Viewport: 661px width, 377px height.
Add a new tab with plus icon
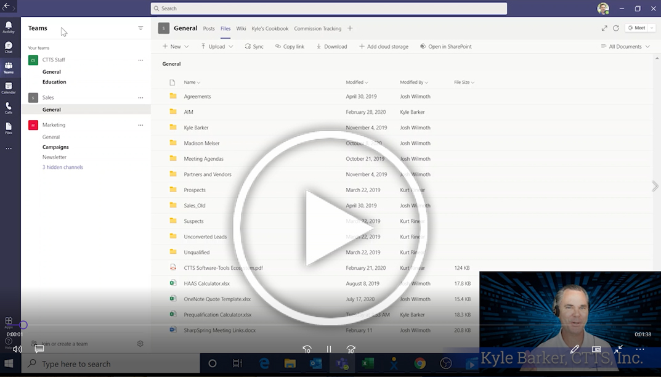click(x=350, y=28)
